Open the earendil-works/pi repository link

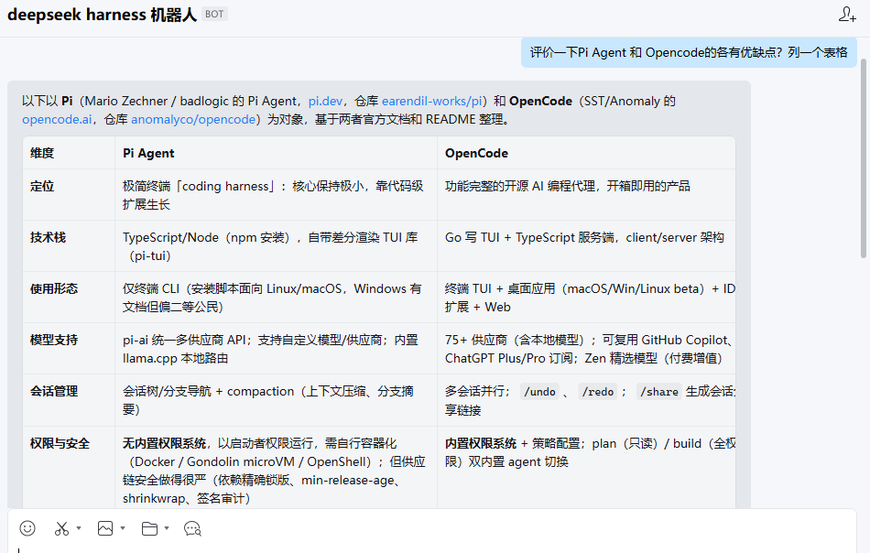(x=431, y=101)
